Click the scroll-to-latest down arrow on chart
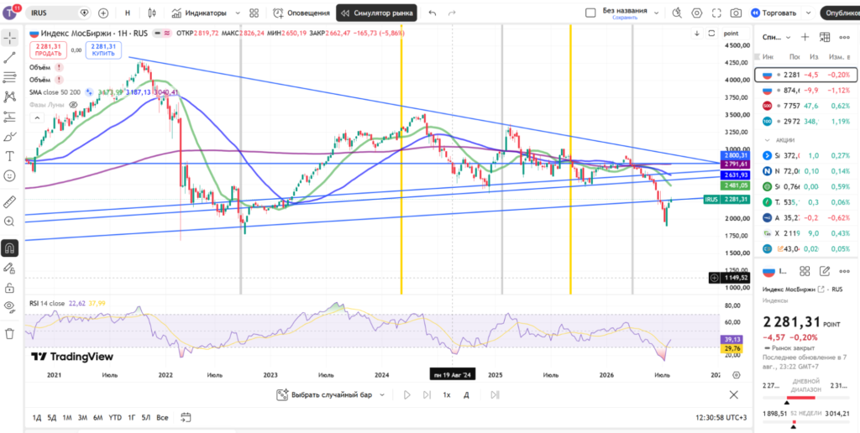Screen dimensions: 860x433 (x=697, y=33)
